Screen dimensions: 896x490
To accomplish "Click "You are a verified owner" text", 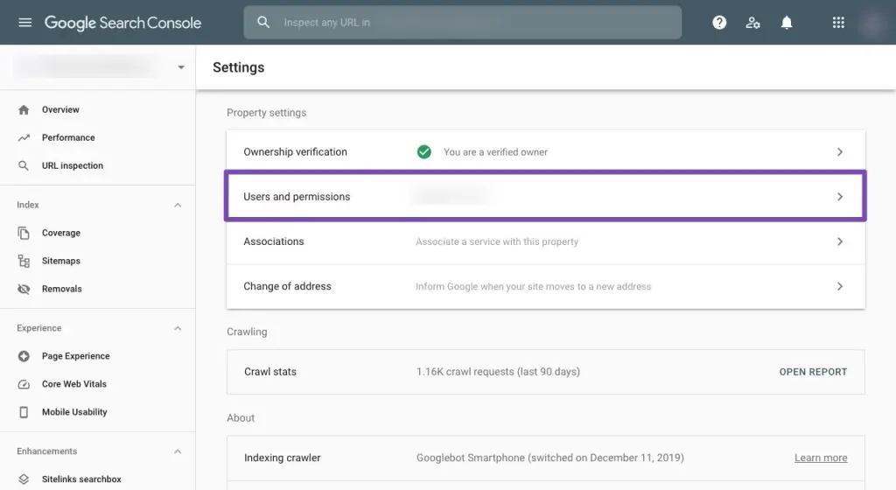I will click(x=495, y=152).
